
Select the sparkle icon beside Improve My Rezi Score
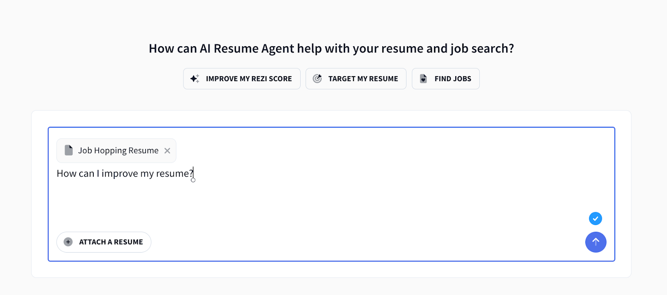[194, 78]
